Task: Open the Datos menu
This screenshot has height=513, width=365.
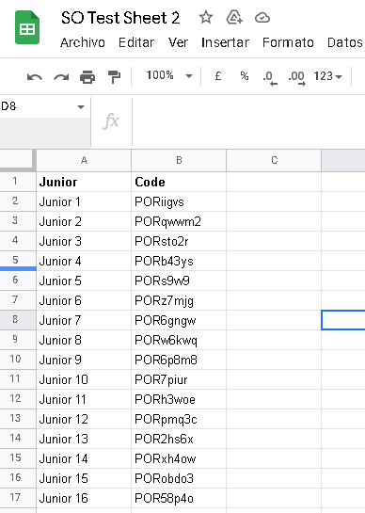Action: click(345, 42)
